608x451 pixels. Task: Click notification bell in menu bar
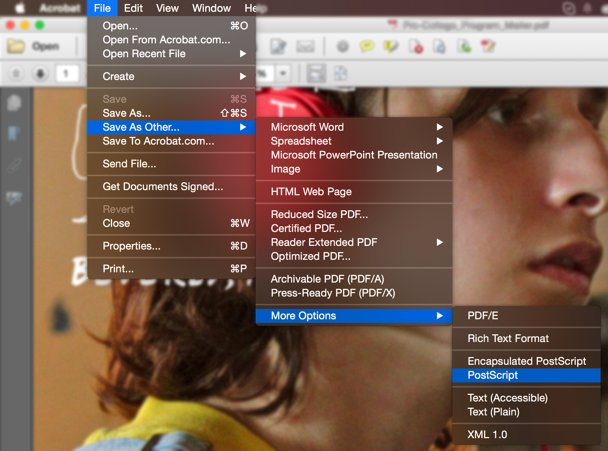[587, 8]
